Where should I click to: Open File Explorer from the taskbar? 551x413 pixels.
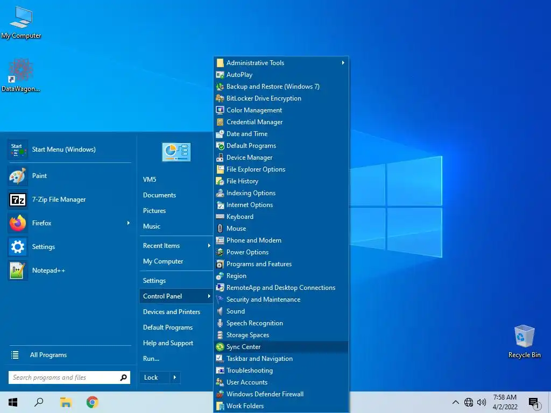click(x=66, y=402)
